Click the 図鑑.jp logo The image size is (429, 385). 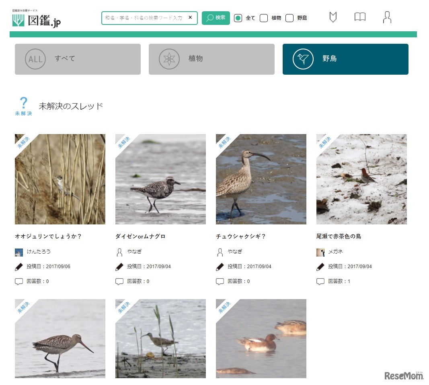pos(37,19)
